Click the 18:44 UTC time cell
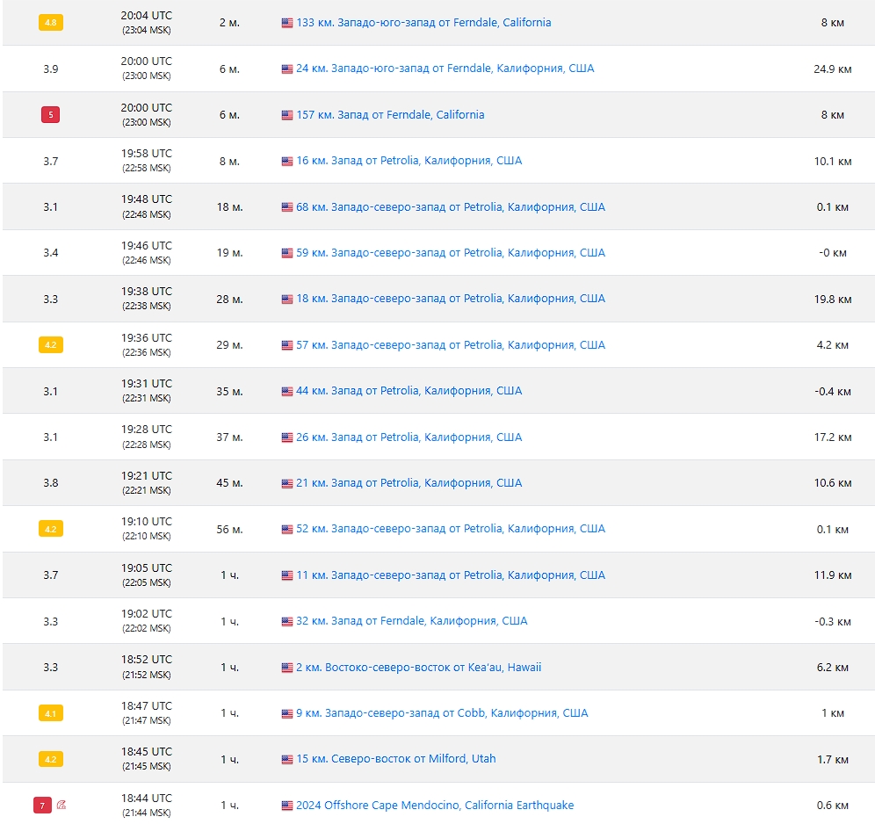875x824 pixels. pos(147,805)
